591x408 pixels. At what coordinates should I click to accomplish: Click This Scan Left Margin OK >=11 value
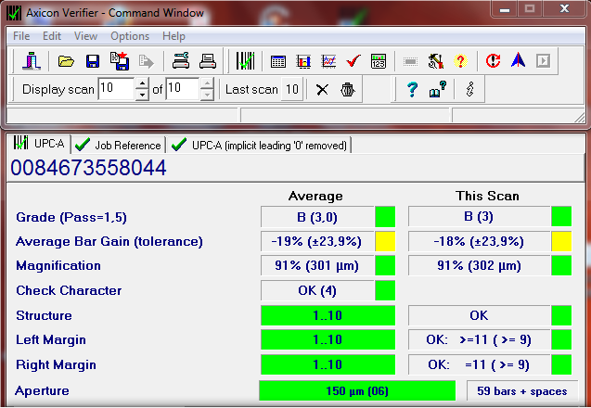tap(479, 339)
